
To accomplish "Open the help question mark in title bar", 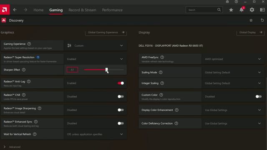I will [236, 2].
